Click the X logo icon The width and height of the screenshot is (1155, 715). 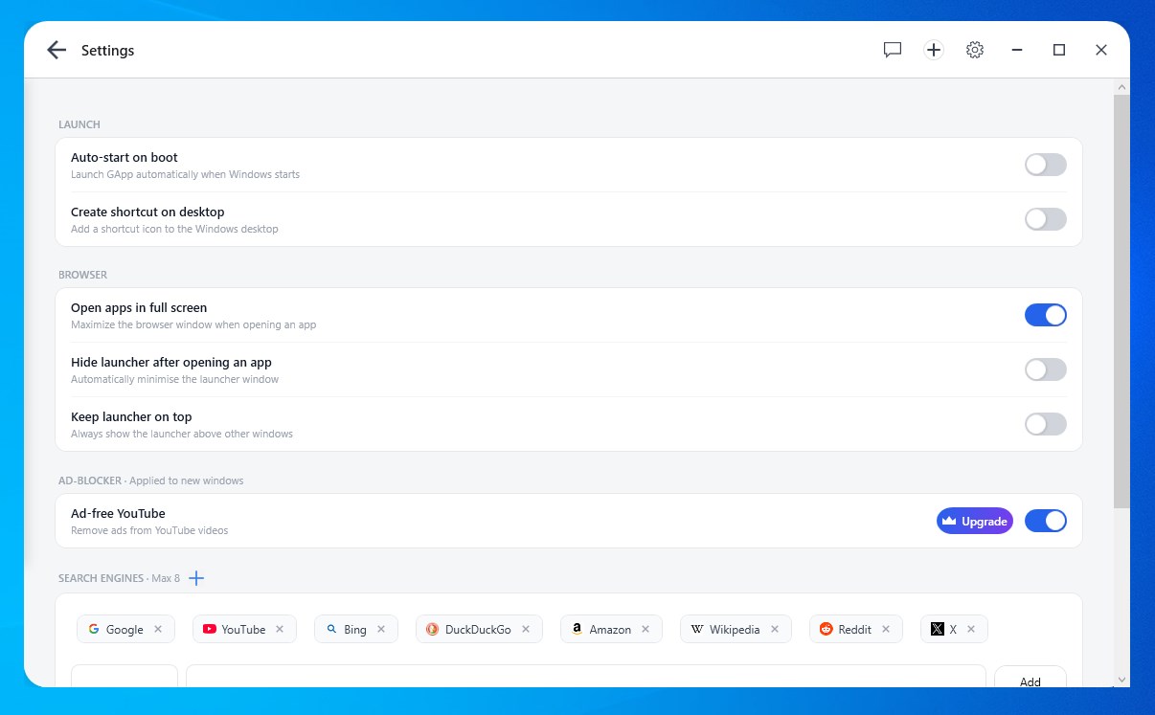[x=938, y=629]
